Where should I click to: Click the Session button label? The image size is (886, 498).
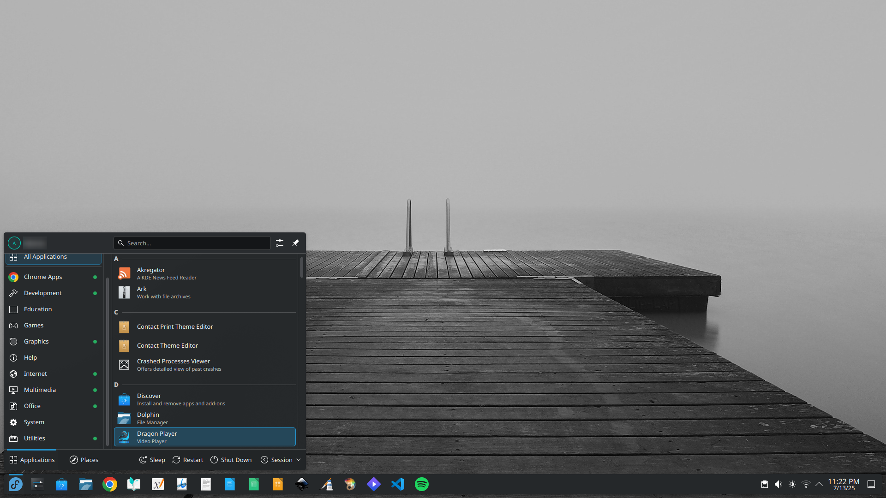point(281,460)
